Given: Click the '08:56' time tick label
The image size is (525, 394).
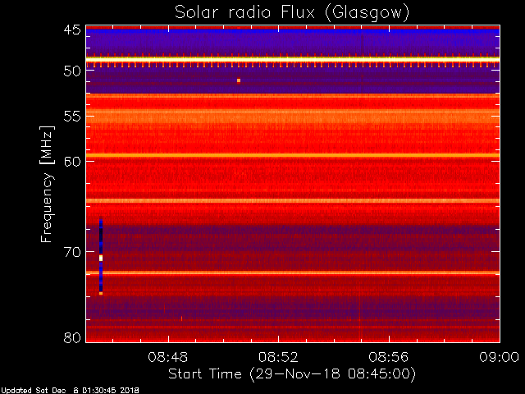Looking at the screenshot, I should [x=389, y=357].
